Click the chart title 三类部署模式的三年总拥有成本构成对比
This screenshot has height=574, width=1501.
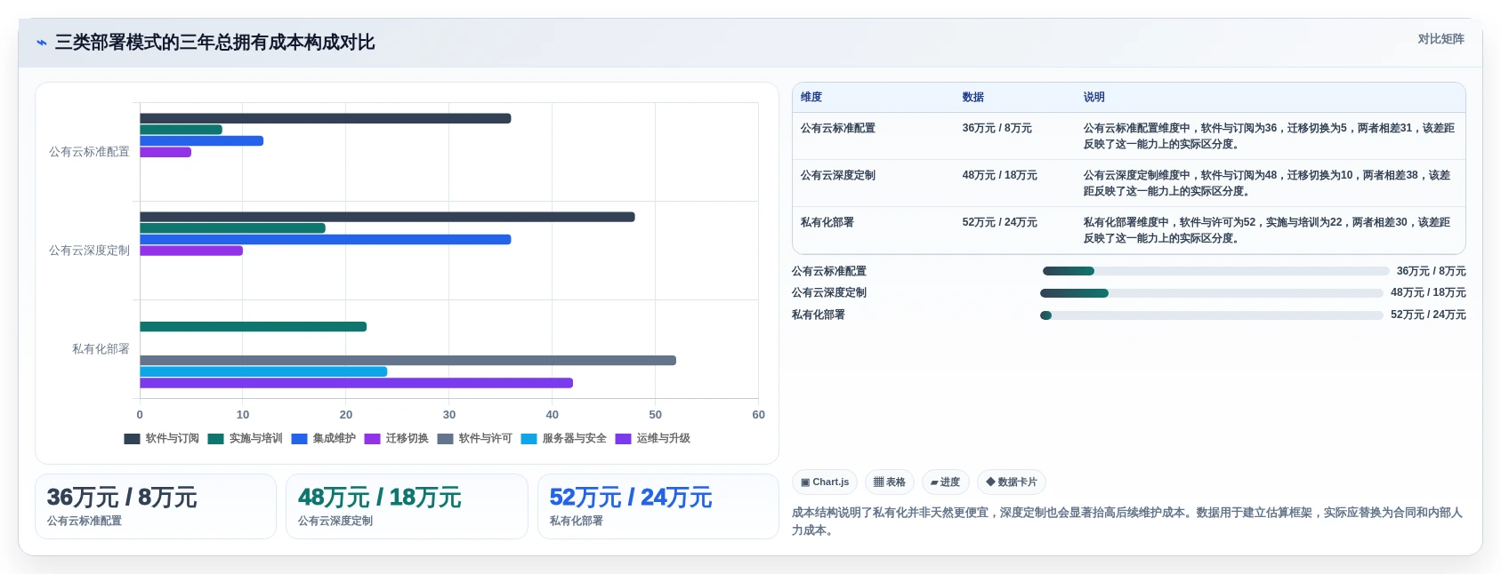point(214,43)
